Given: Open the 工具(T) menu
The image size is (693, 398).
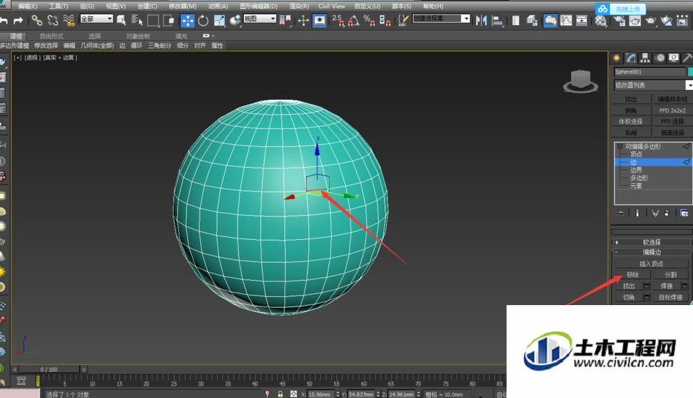Looking at the screenshot, I should coord(58,6).
